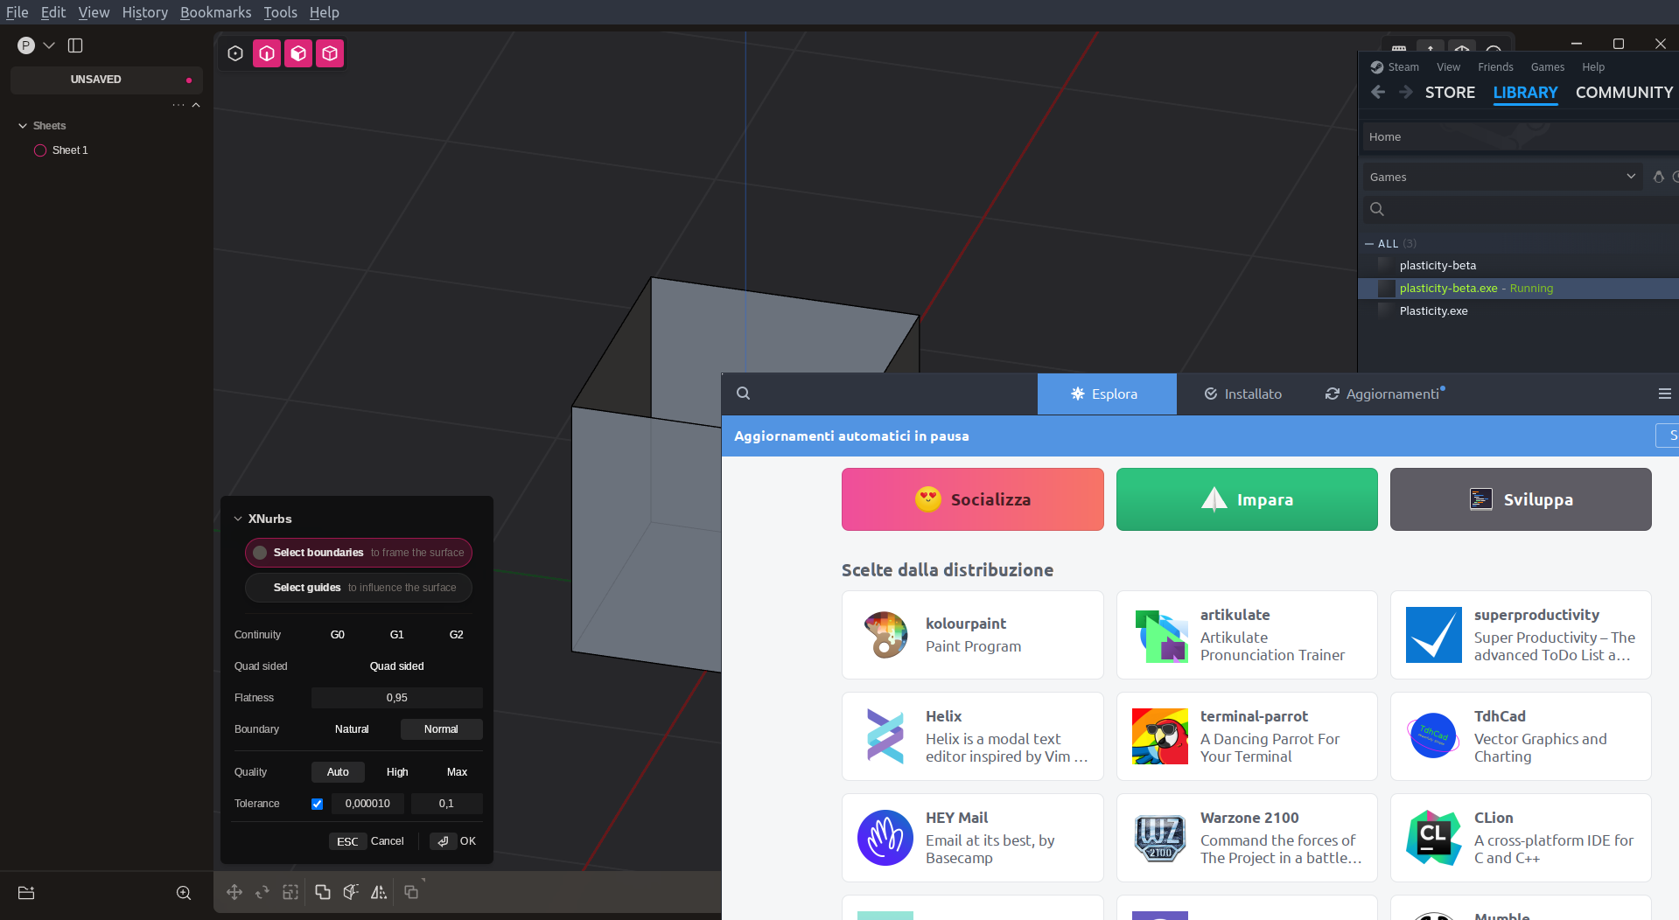Select the Move tool in bottom toolbar
Screen dimensions: 1679x920
coord(234,892)
